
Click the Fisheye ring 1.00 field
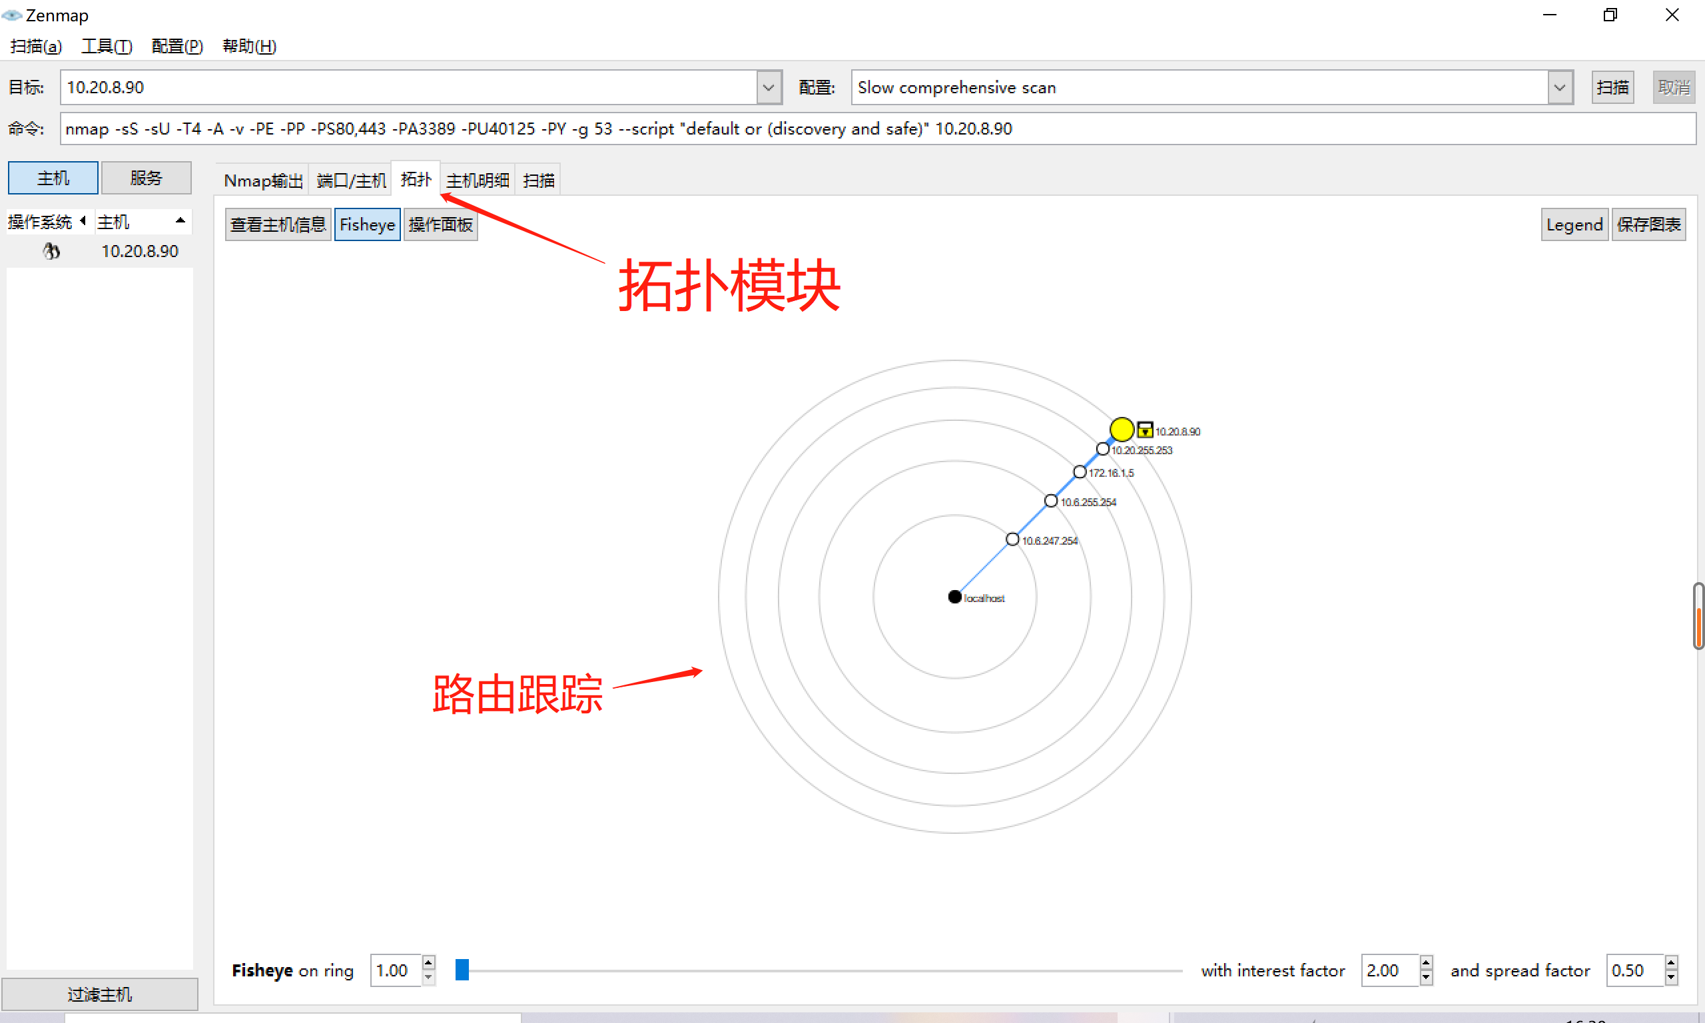coord(396,970)
